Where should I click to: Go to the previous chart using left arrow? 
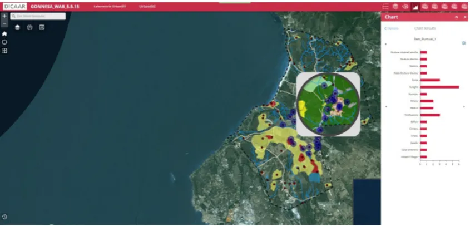pos(386,106)
